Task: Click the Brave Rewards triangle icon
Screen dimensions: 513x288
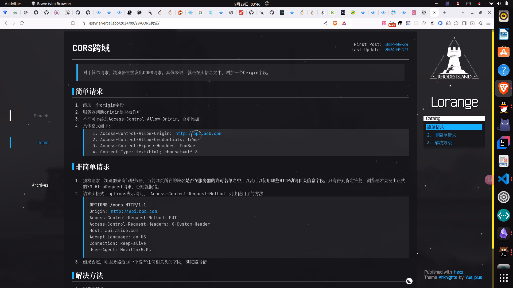Action: [x=344, y=23]
